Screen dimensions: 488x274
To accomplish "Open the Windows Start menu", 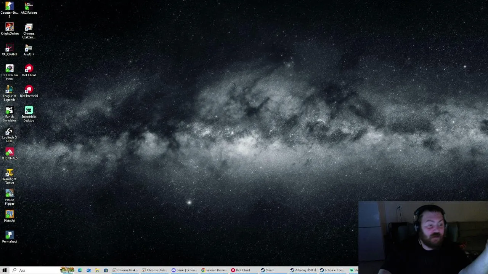I will pyautogui.click(x=5, y=270).
